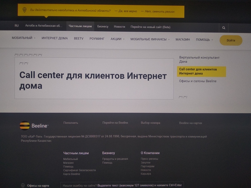Image resolution: width=251 pixels, height=188 pixels.
Task: Click the page heading Call center для клиентов
Action: [93, 81]
